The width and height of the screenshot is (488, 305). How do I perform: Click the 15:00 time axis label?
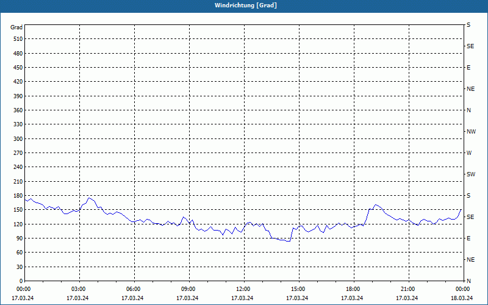click(298, 289)
